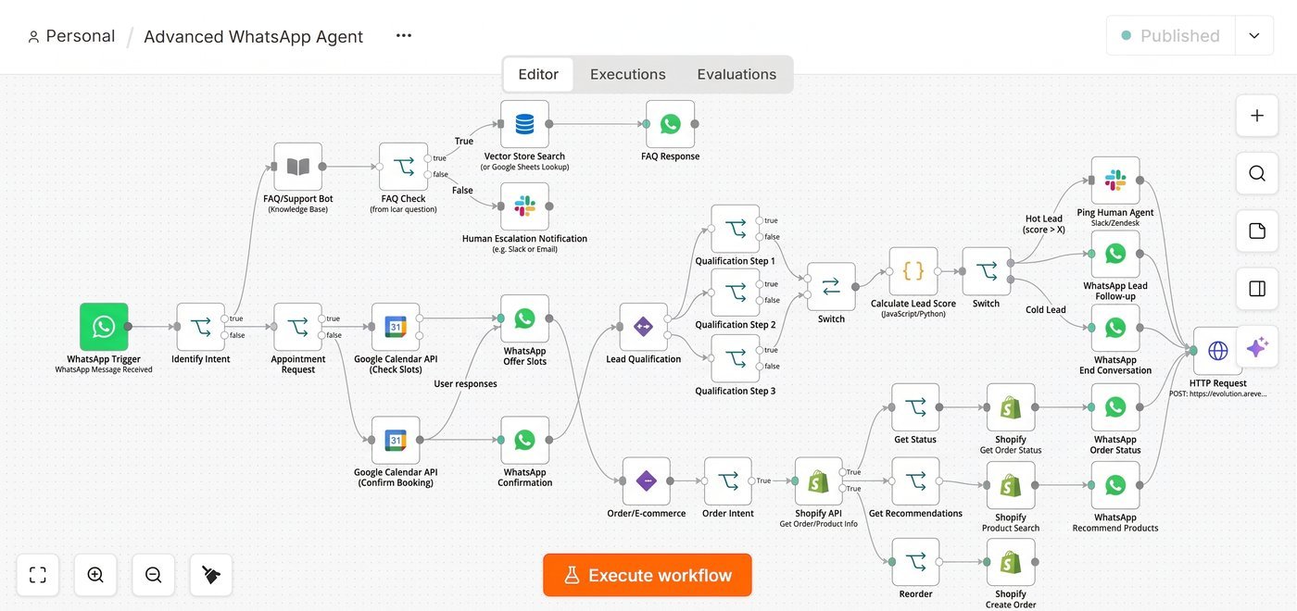This screenshot has height=611, width=1297.
Task: Select the WhatsApp Recommend Products node
Action: [1115, 485]
